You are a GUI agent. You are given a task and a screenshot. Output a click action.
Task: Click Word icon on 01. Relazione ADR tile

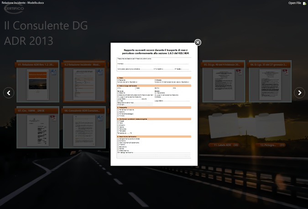[x=53, y=72]
